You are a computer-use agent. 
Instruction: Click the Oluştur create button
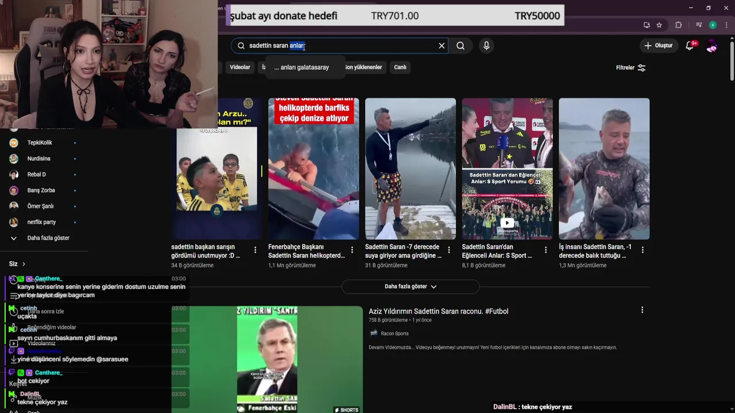tap(658, 45)
